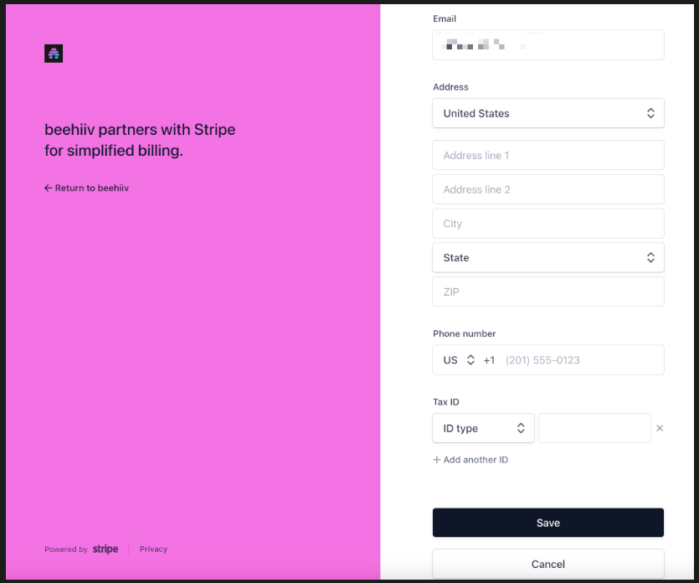699x583 pixels.
Task: Select the Address line 2 field
Action: [x=547, y=189]
